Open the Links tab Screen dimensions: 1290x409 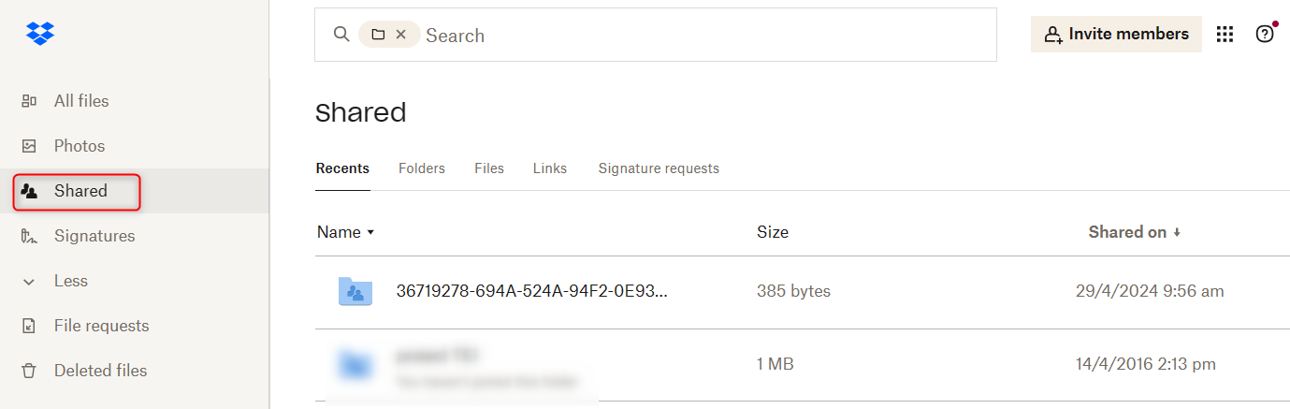point(550,168)
